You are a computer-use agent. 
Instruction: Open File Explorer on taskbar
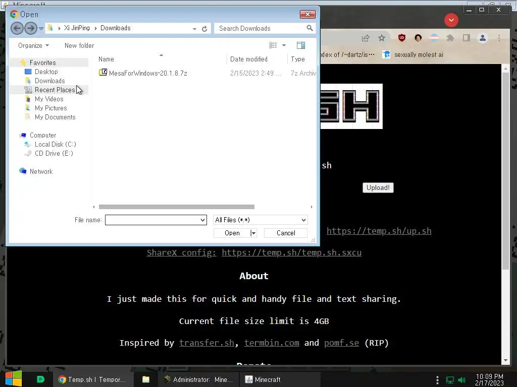click(146, 379)
